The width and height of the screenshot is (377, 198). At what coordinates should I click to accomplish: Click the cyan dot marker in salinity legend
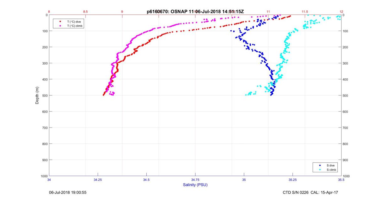(320, 169)
